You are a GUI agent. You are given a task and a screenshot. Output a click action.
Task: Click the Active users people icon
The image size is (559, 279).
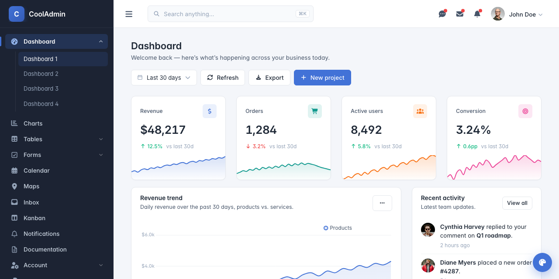(x=420, y=111)
